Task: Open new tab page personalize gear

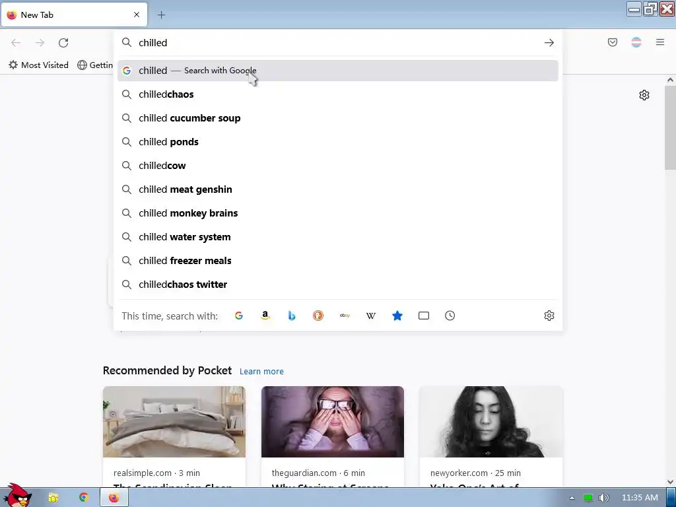Action: click(644, 95)
